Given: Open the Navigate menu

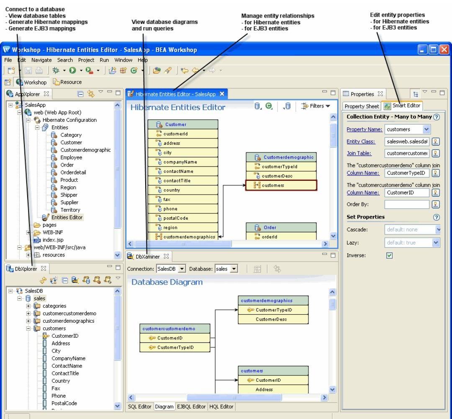Looking at the screenshot, I should pyautogui.click(x=41, y=60).
